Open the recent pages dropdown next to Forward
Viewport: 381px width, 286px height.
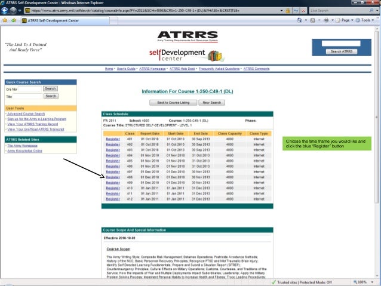pyautogui.click(x=20, y=10)
